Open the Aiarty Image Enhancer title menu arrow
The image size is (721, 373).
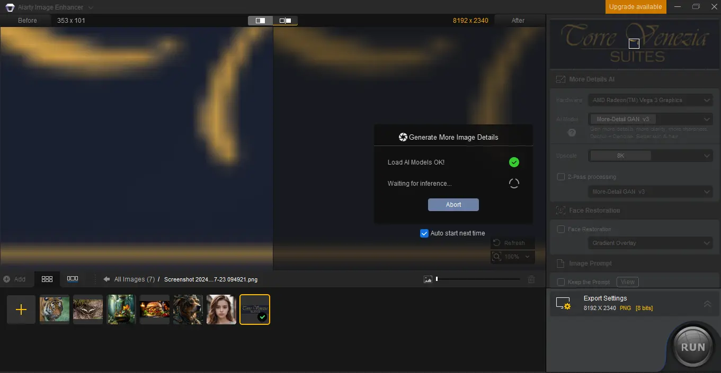click(x=91, y=7)
